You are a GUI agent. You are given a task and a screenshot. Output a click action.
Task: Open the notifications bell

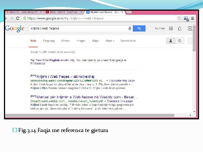pos(180,28)
